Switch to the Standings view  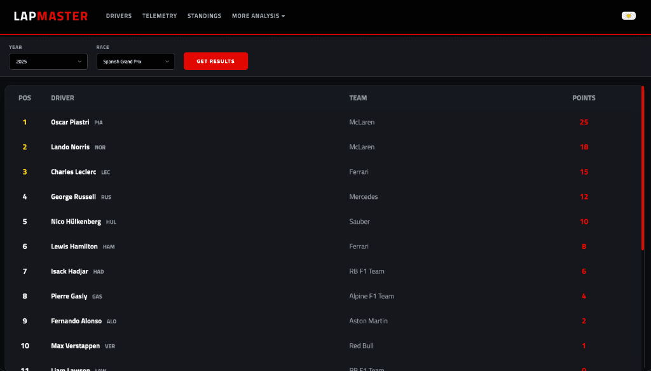(204, 16)
